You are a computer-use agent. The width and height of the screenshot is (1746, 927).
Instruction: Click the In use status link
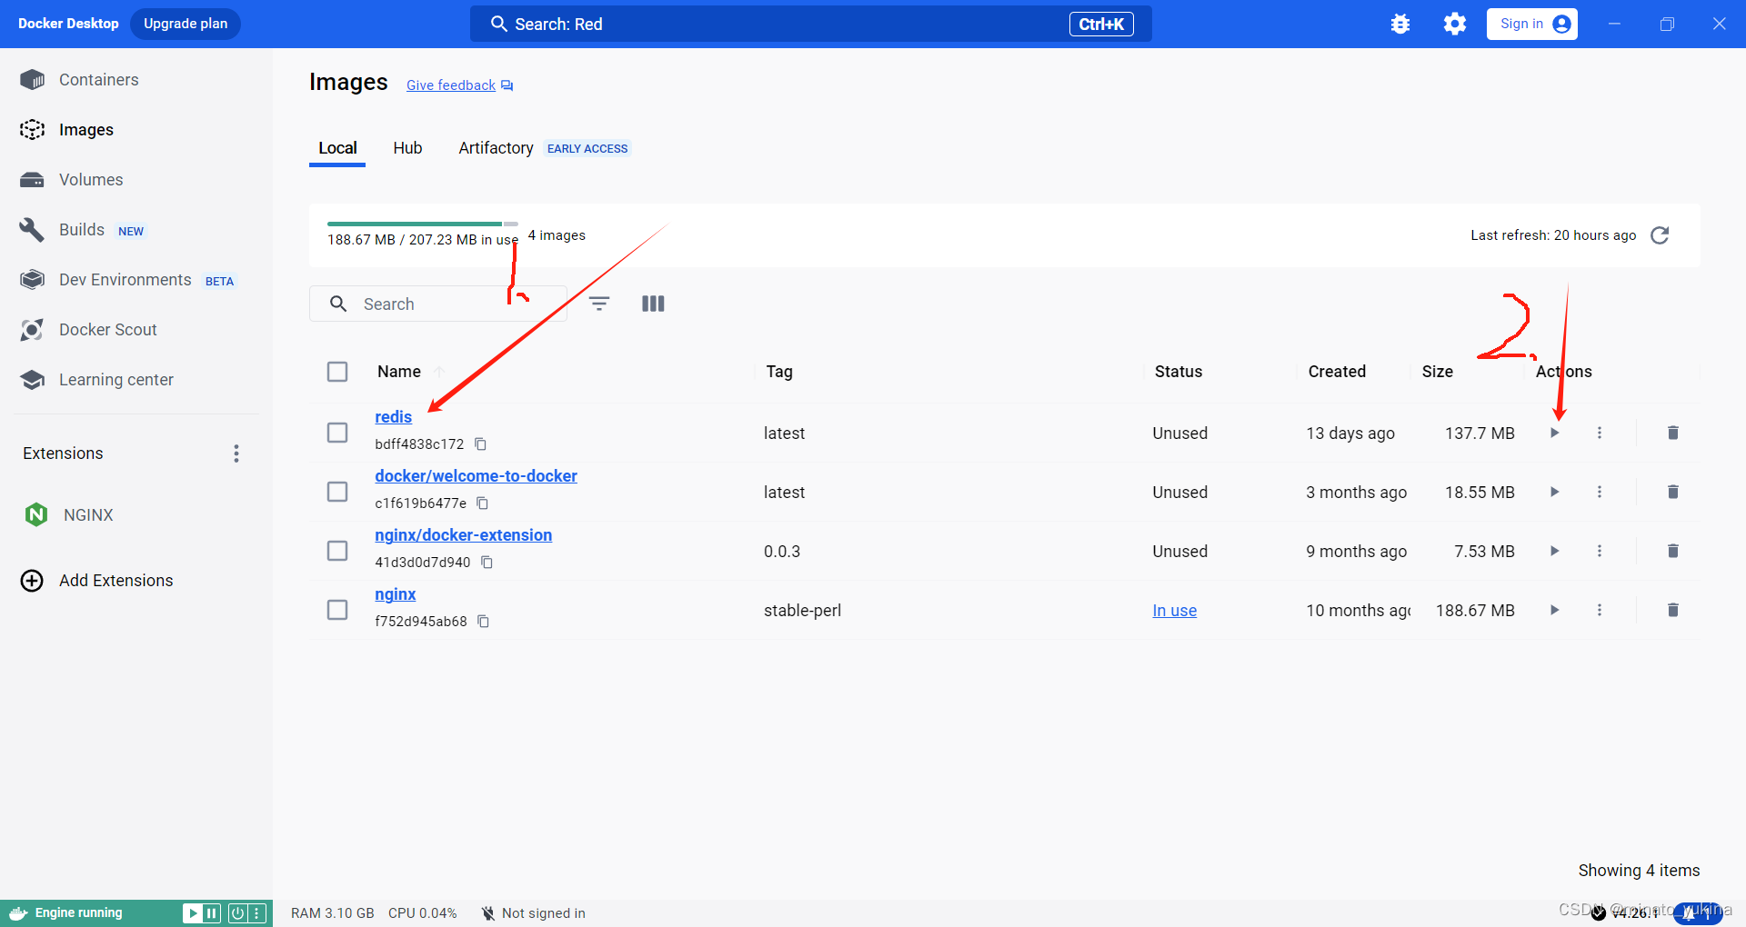[1175, 611]
